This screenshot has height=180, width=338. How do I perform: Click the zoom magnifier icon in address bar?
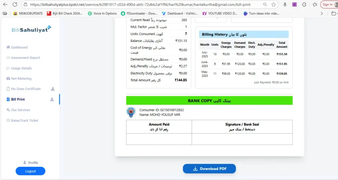[x=265, y=5]
